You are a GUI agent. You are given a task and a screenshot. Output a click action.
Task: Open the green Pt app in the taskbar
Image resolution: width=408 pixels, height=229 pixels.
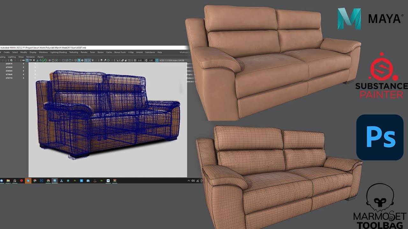pos(75,180)
